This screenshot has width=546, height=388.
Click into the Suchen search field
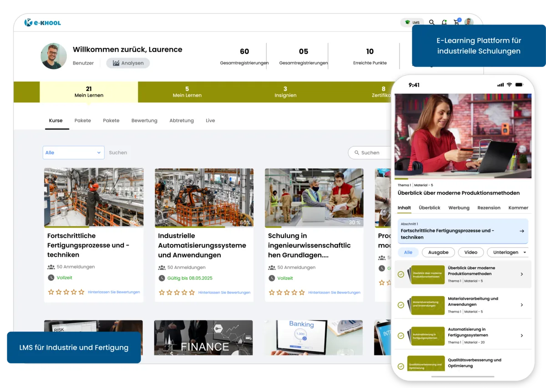[x=371, y=153]
